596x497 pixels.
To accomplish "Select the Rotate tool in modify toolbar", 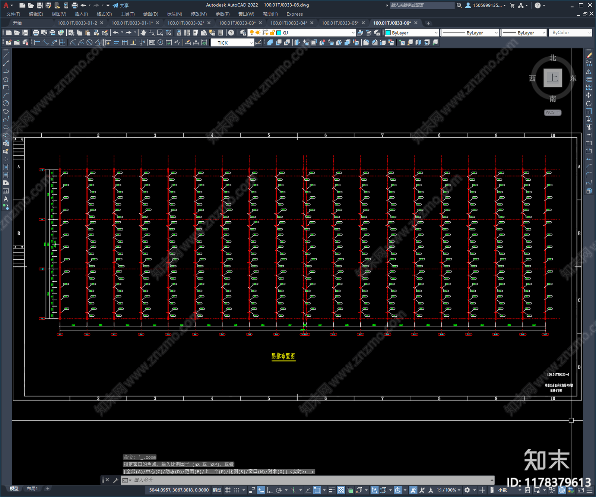I will tap(589, 103).
